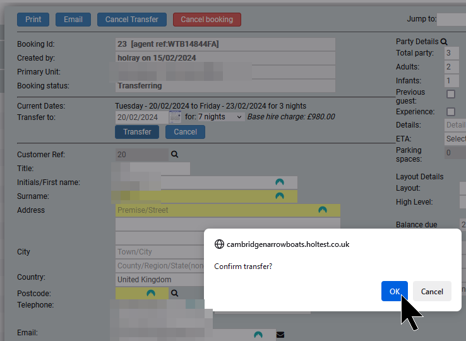This screenshot has width=466, height=341.
Task: Click the teal icon in Address Premise/Street field
Action: coord(322,210)
